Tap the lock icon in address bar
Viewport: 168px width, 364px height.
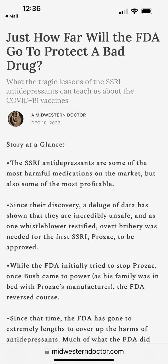click(47, 351)
